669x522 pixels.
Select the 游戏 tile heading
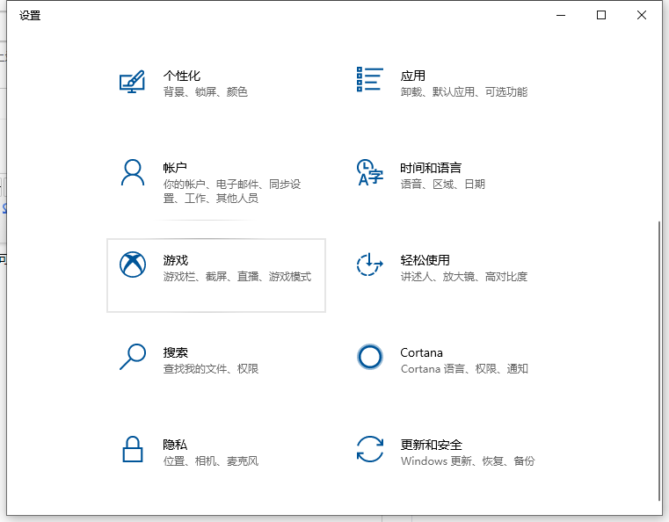tap(175, 260)
